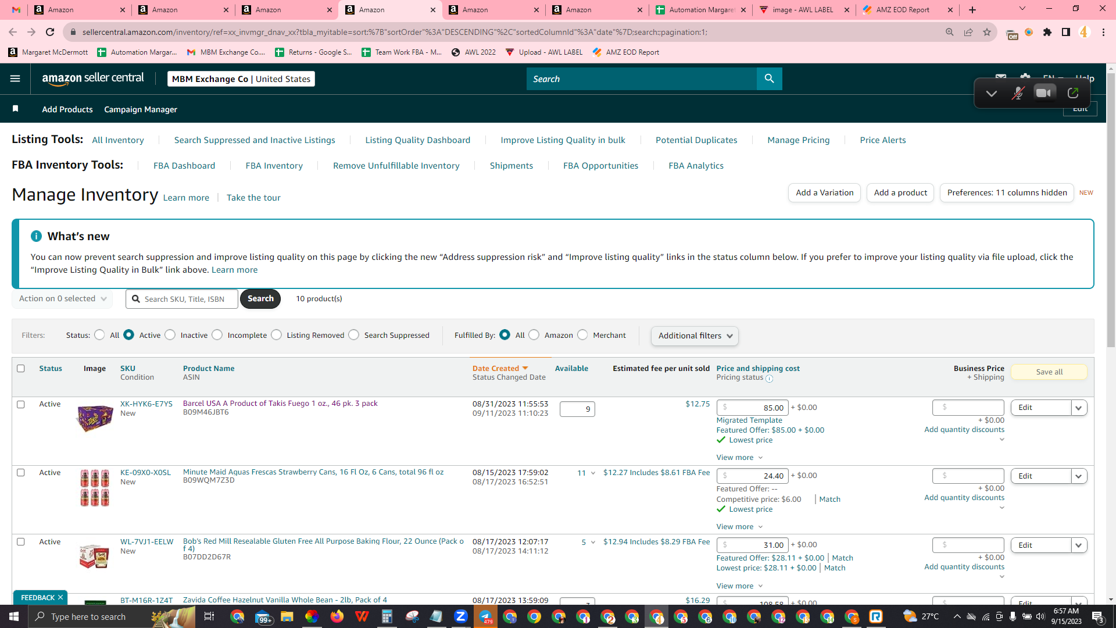Open the Edit dropdown arrow for Bob's Red Mill
Screen dimensions: 1116x628
pos(1079,545)
